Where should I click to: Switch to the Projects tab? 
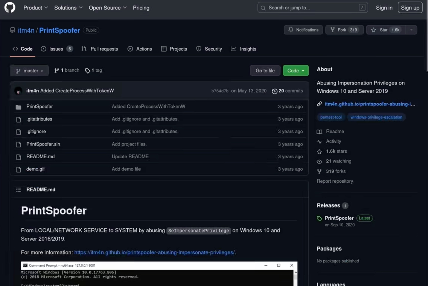[x=174, y=49]
